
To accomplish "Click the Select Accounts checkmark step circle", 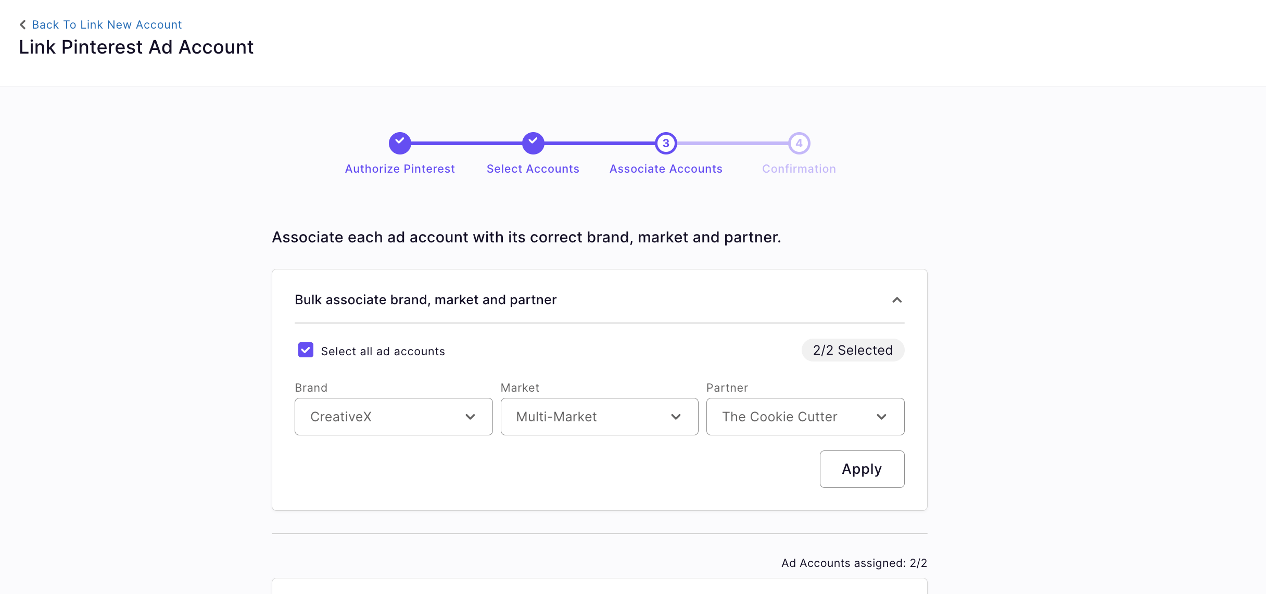I will (533, 143).
